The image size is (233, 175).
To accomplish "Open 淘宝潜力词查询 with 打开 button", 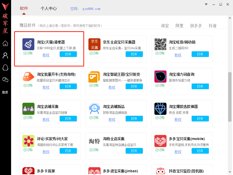I will pyautogui.click(x=200, y=86).
